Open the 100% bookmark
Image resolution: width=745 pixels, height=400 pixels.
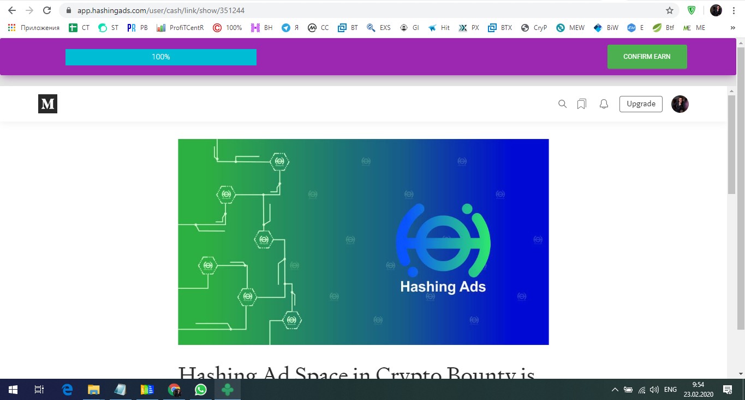[x=228, y=28]
